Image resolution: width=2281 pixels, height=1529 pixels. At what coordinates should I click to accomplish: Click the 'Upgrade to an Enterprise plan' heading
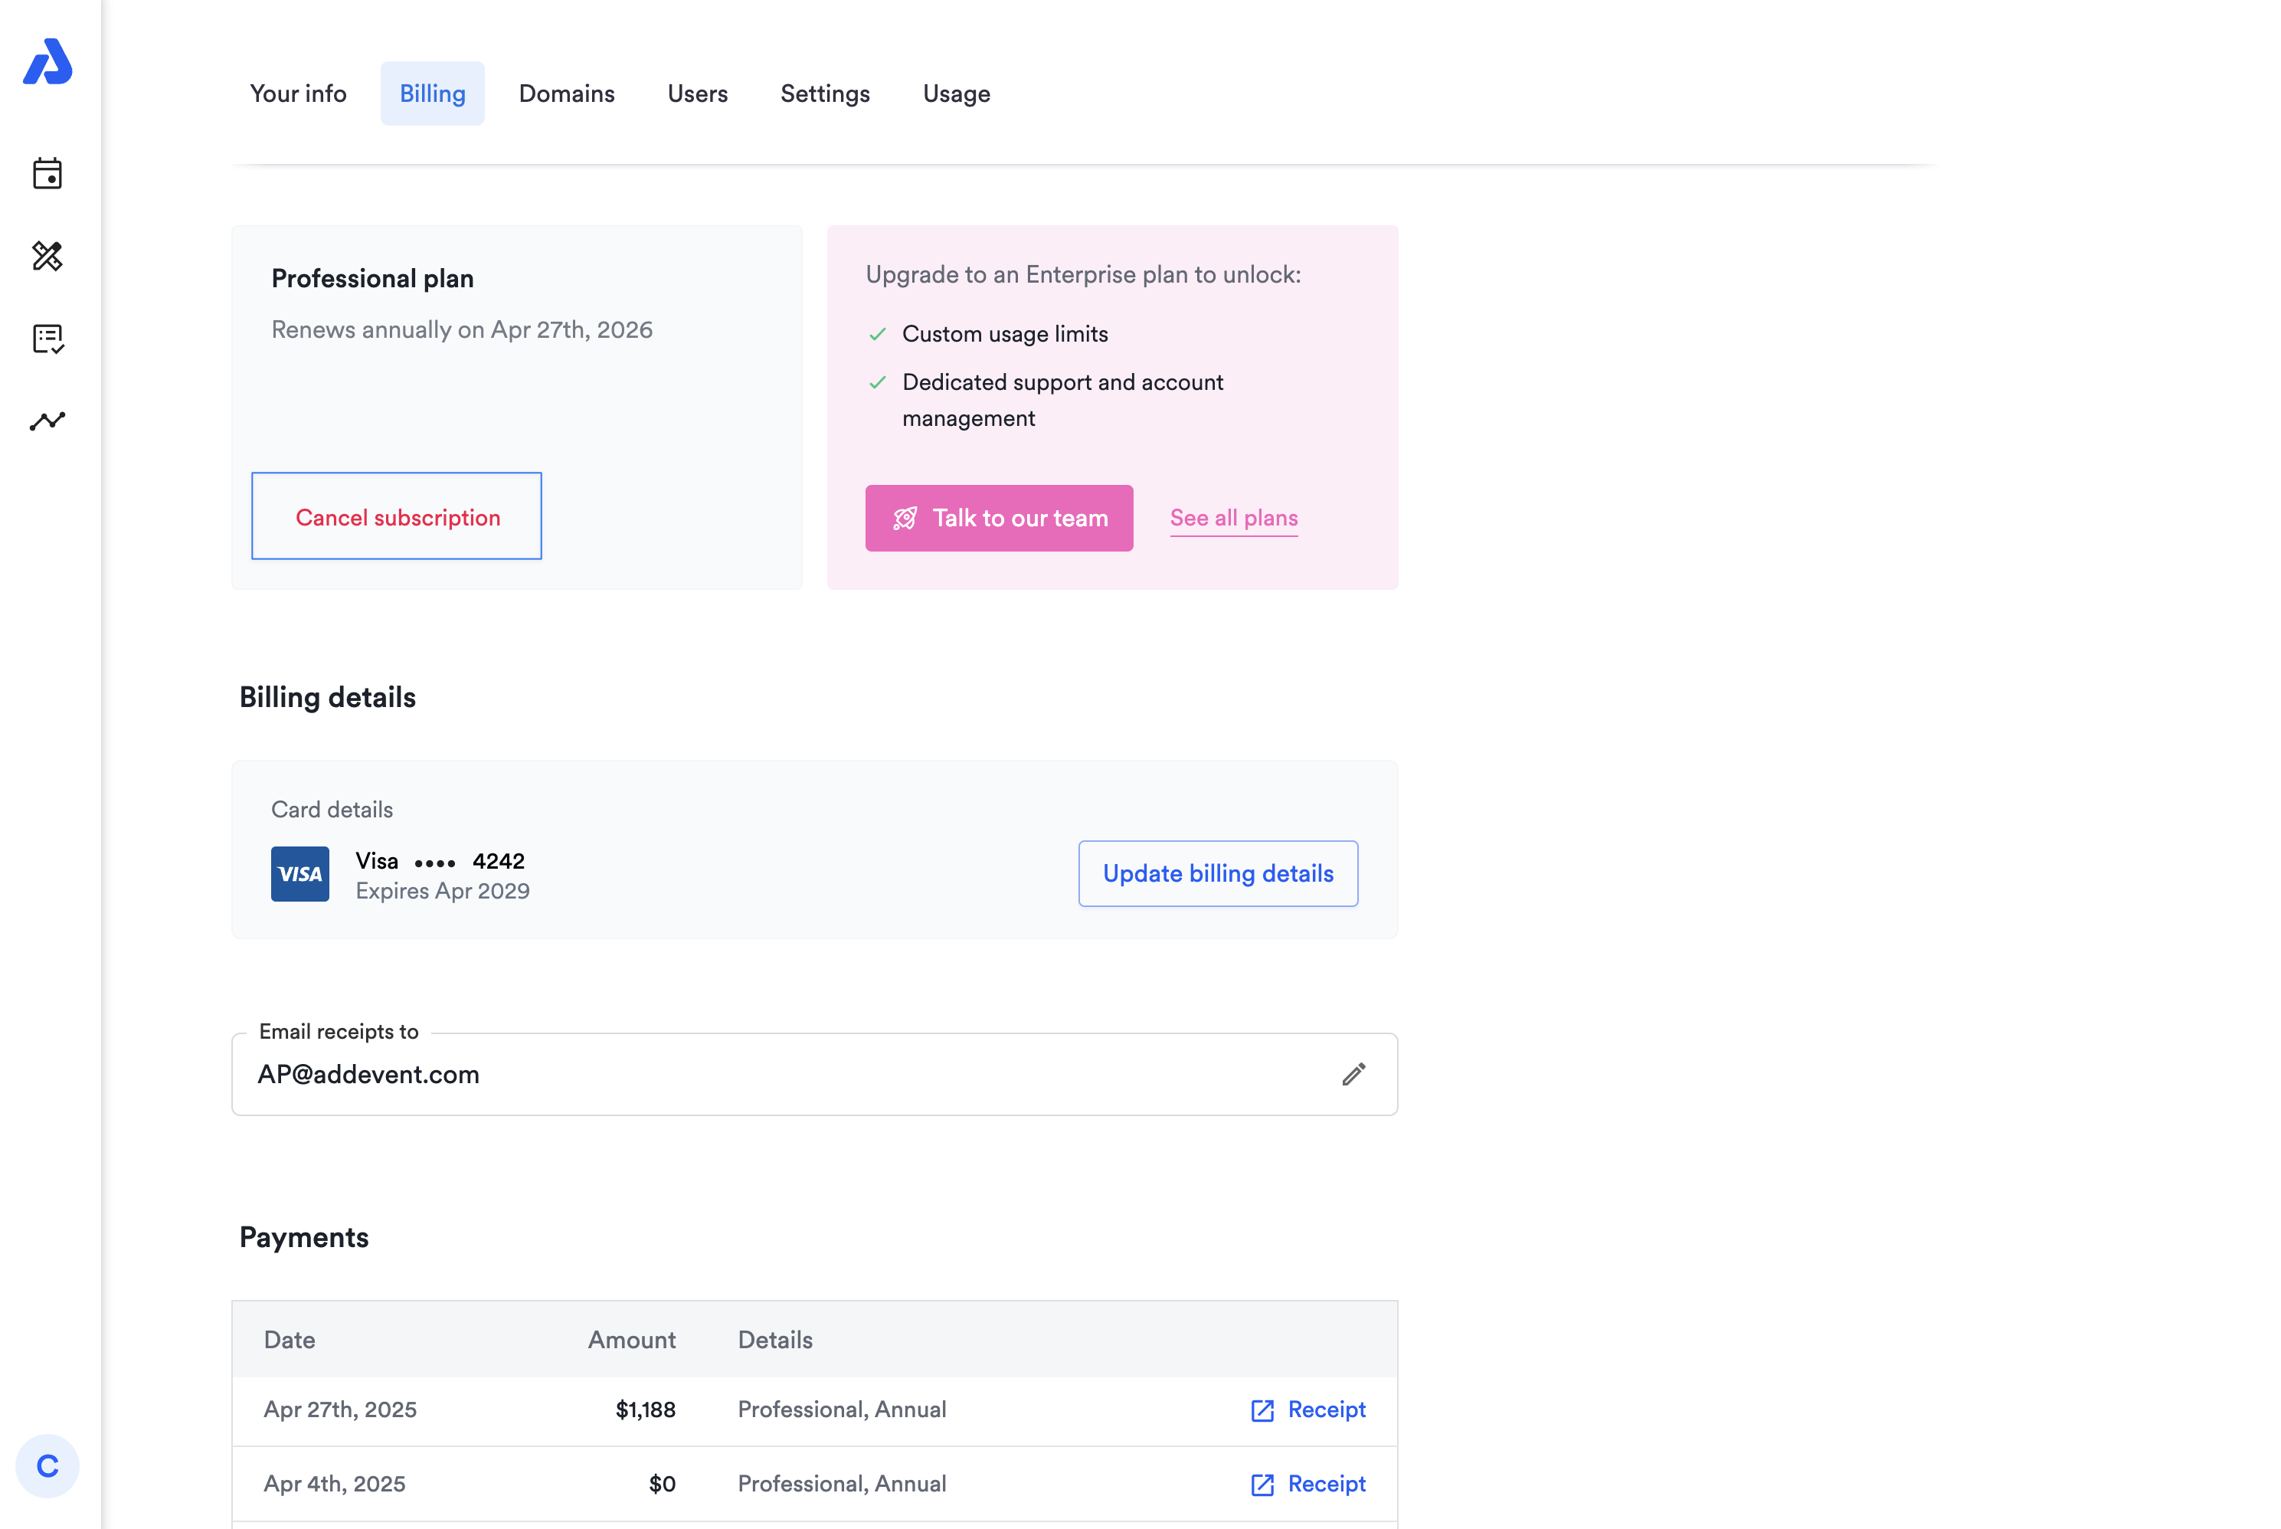pyautogui.click(x=1083, y=275)
